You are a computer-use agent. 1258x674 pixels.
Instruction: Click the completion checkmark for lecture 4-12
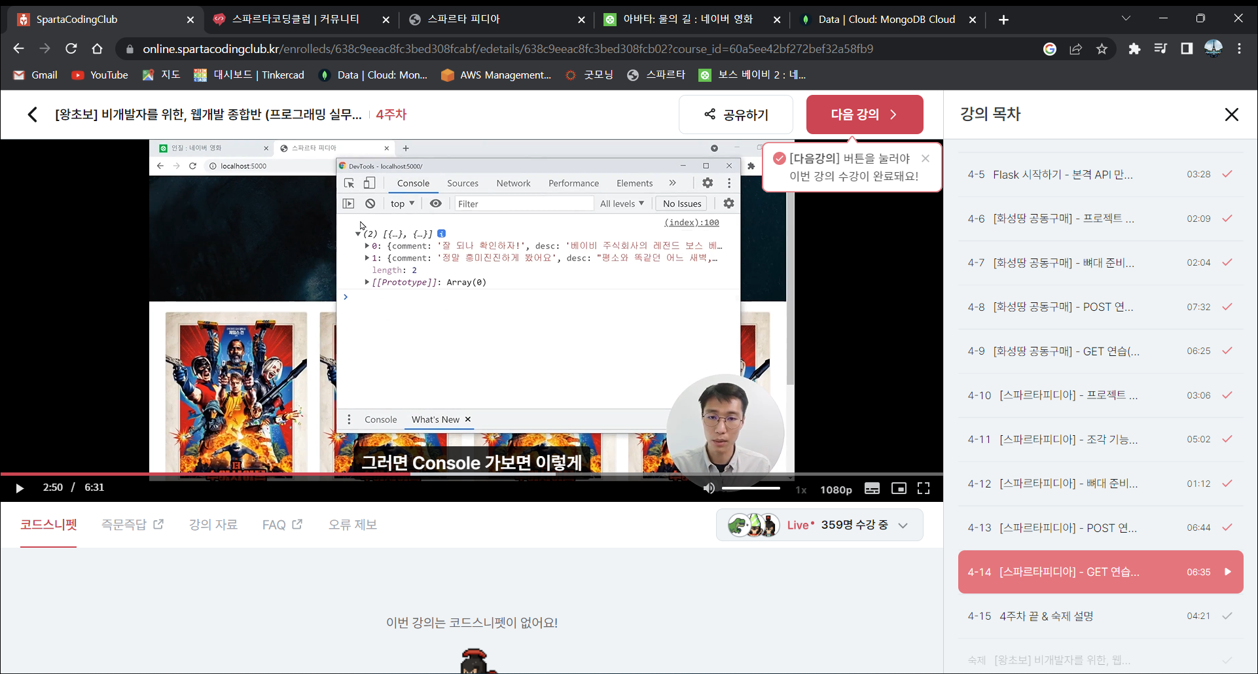point(1227,484)
